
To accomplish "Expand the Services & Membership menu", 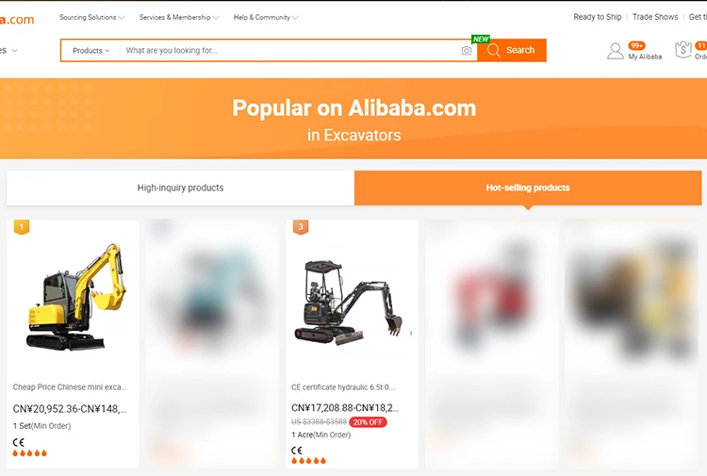I will pos(179,17).
